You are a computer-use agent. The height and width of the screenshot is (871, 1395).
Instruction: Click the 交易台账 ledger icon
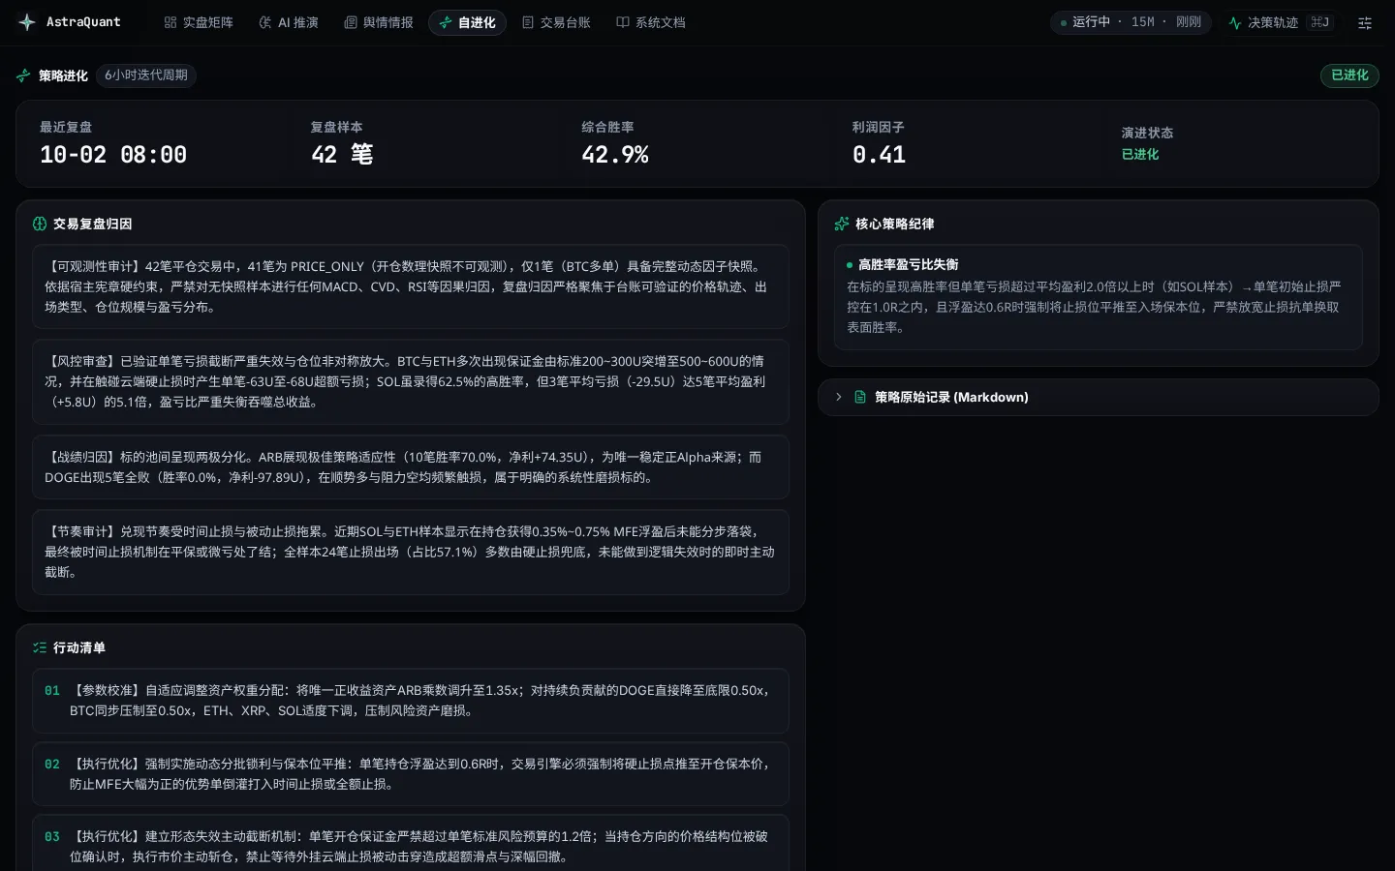[528, 22]
